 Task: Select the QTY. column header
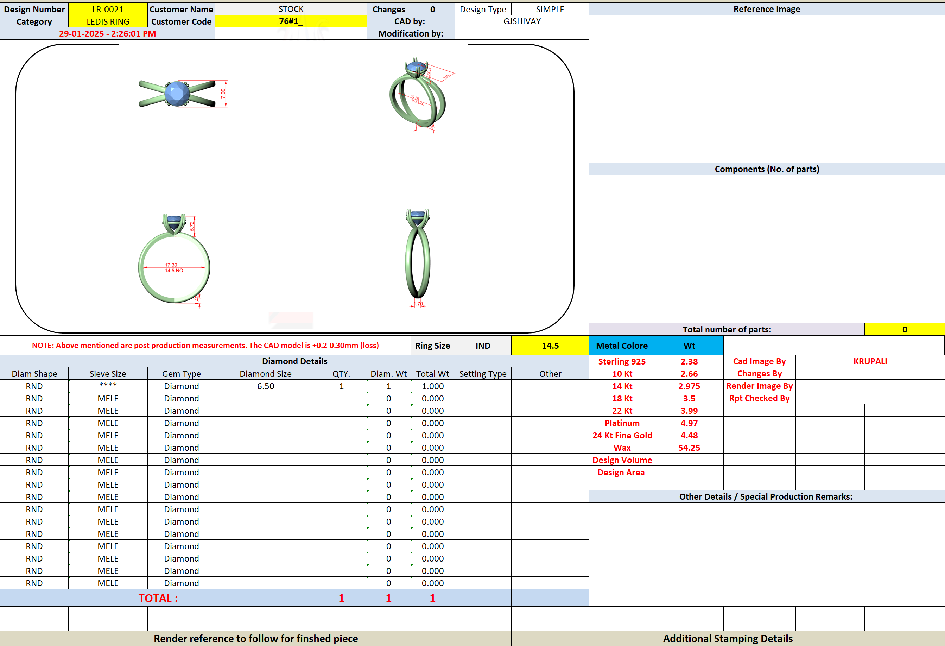coord(341,374)
